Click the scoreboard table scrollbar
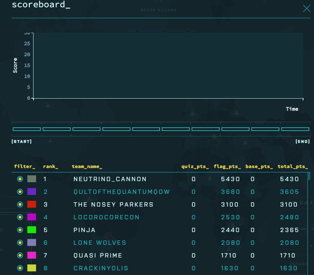This screenshot has height=275, width=314. point(309,176)
